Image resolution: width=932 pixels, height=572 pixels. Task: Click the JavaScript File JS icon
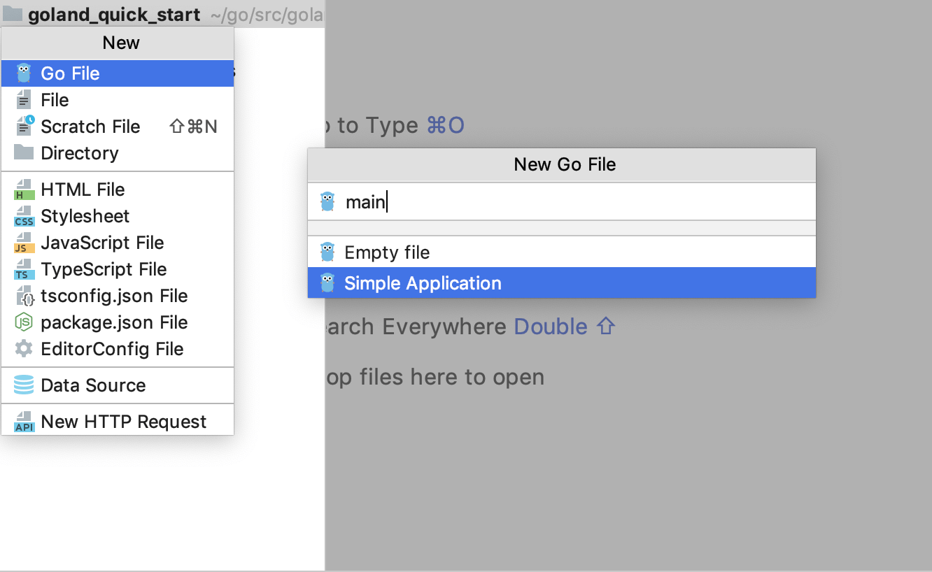(24, 243)
